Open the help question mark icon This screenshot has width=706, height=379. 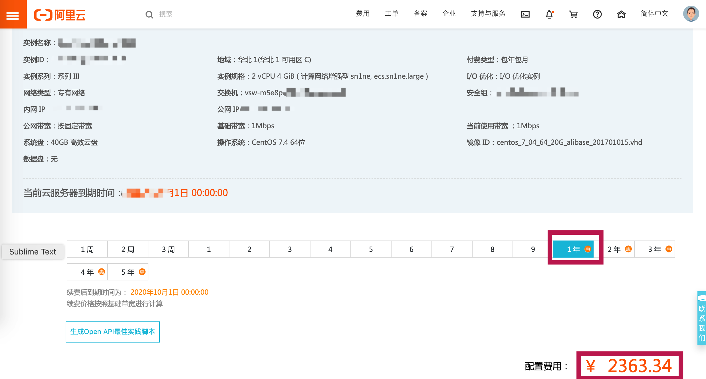(x=597, y=14)
